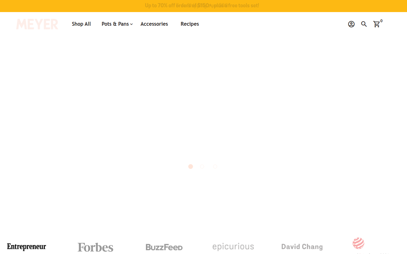
Task: Click the Forbes press logo
Action: tap(95, 247)
